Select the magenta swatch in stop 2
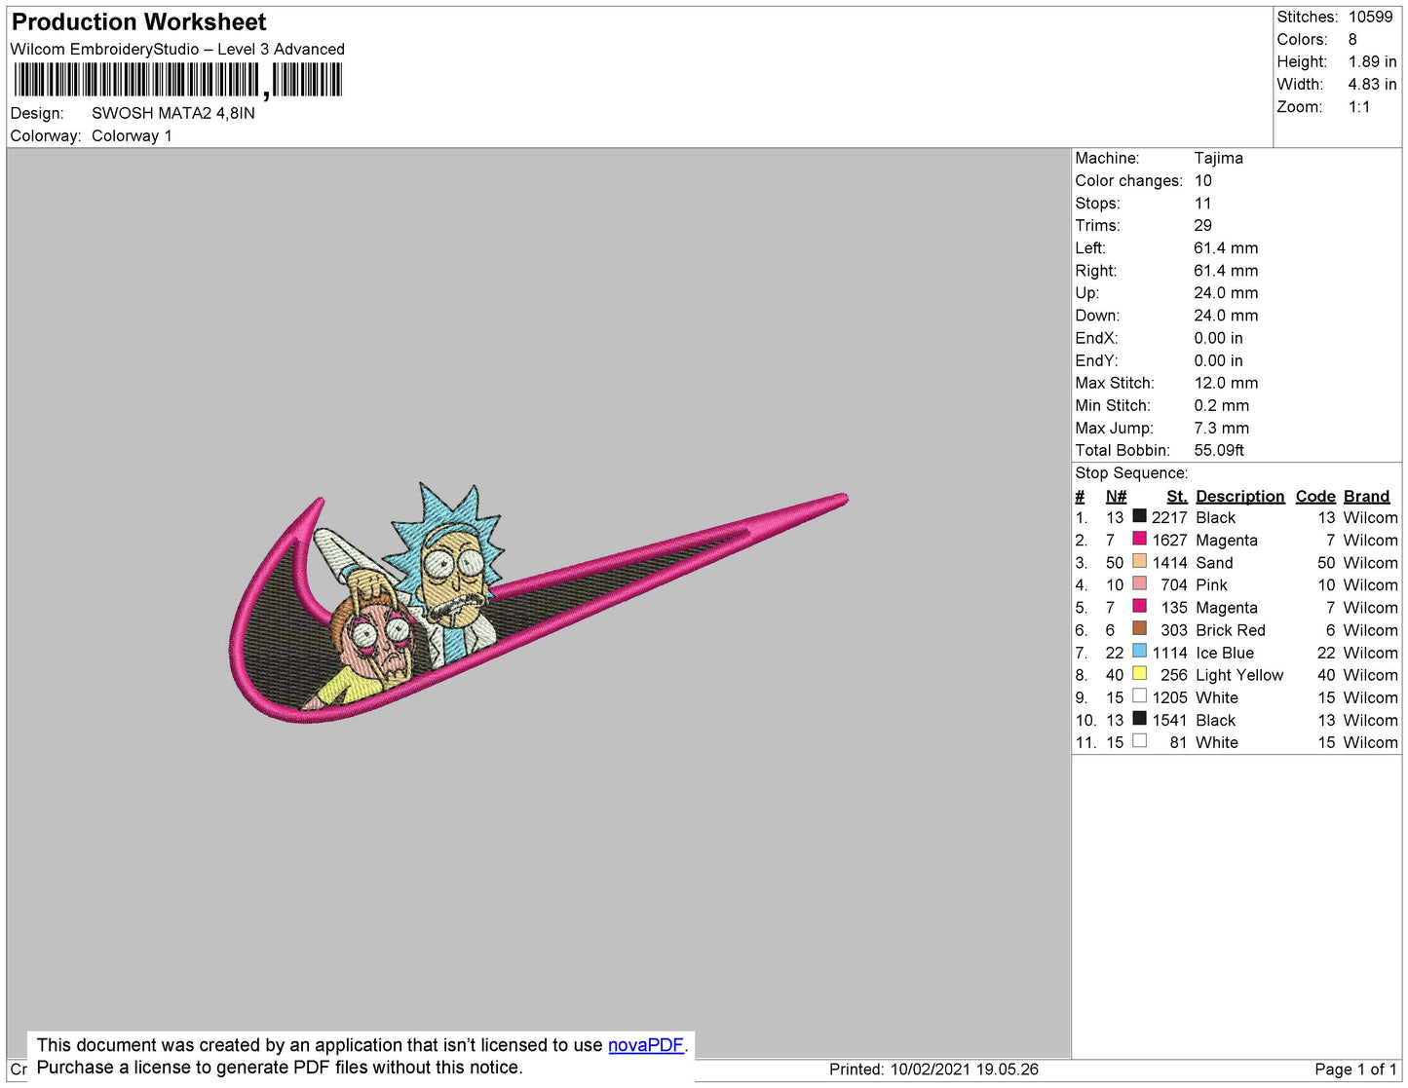The height and width of the screenshot is (1088, 1408). [x=1139, y=539]
